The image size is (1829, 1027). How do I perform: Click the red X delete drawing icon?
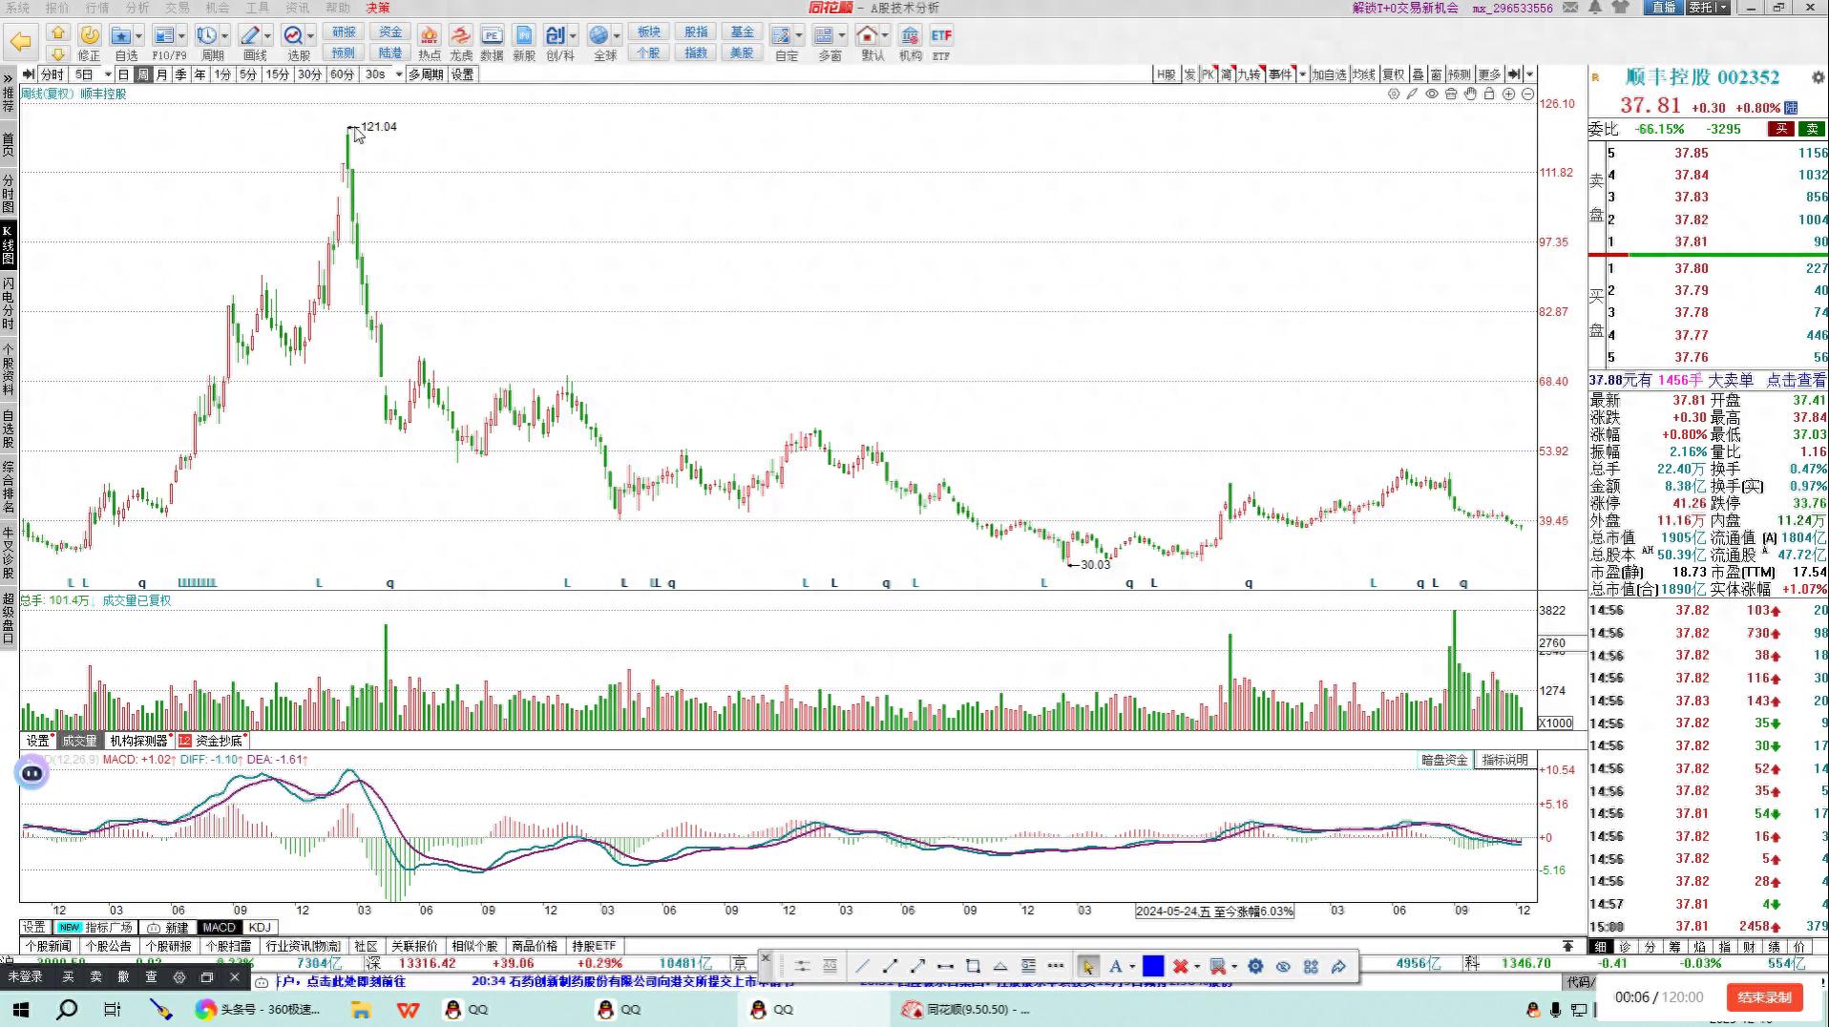1180,966
